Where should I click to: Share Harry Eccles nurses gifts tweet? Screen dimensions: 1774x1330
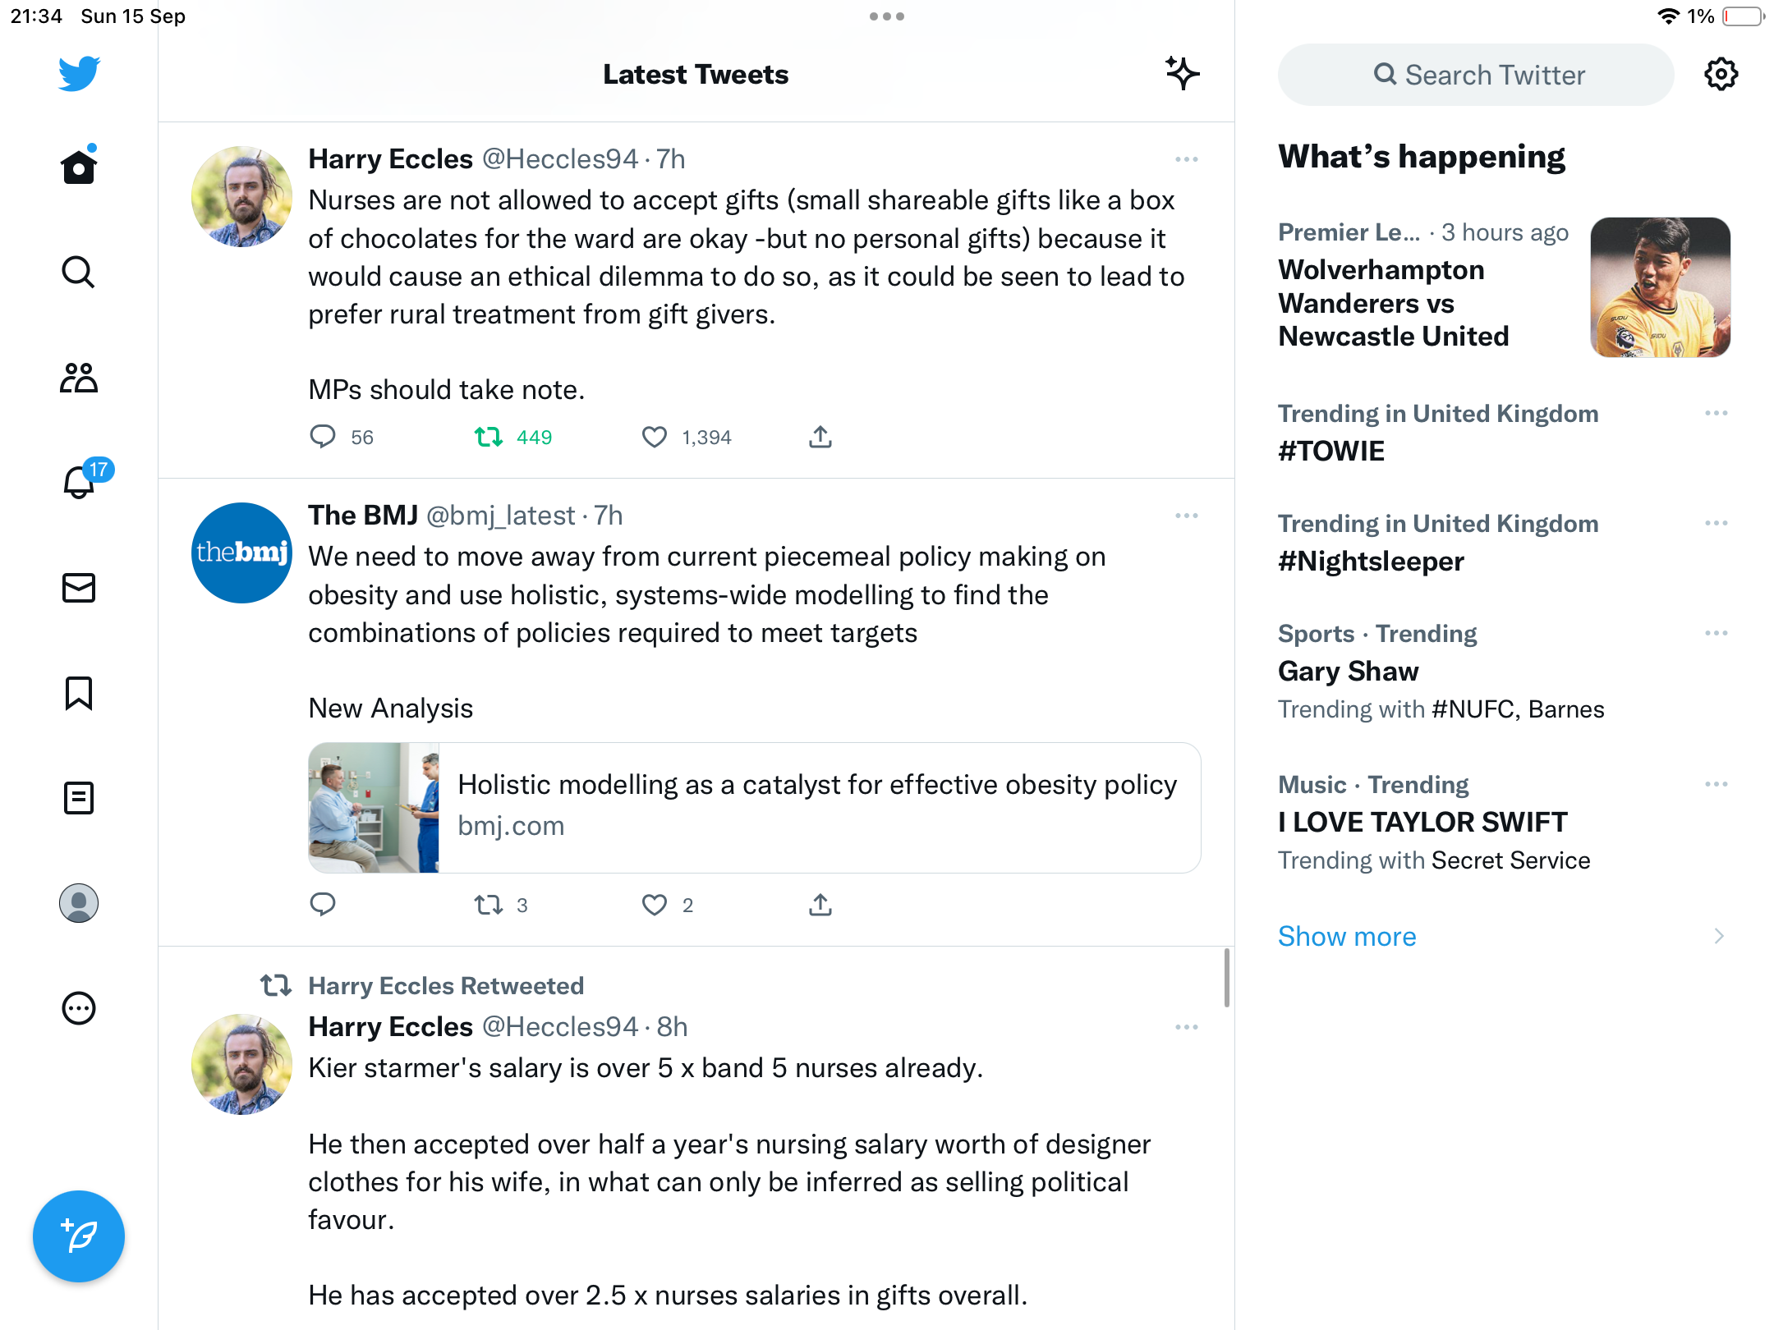(820, 437)
